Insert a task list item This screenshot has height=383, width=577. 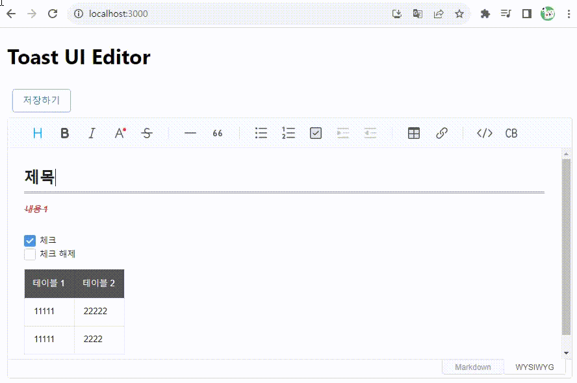click(316, 133)
